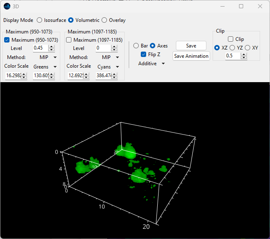The image size is (270, 239).
Task: Click the Save button
Action: pos(191,46)
